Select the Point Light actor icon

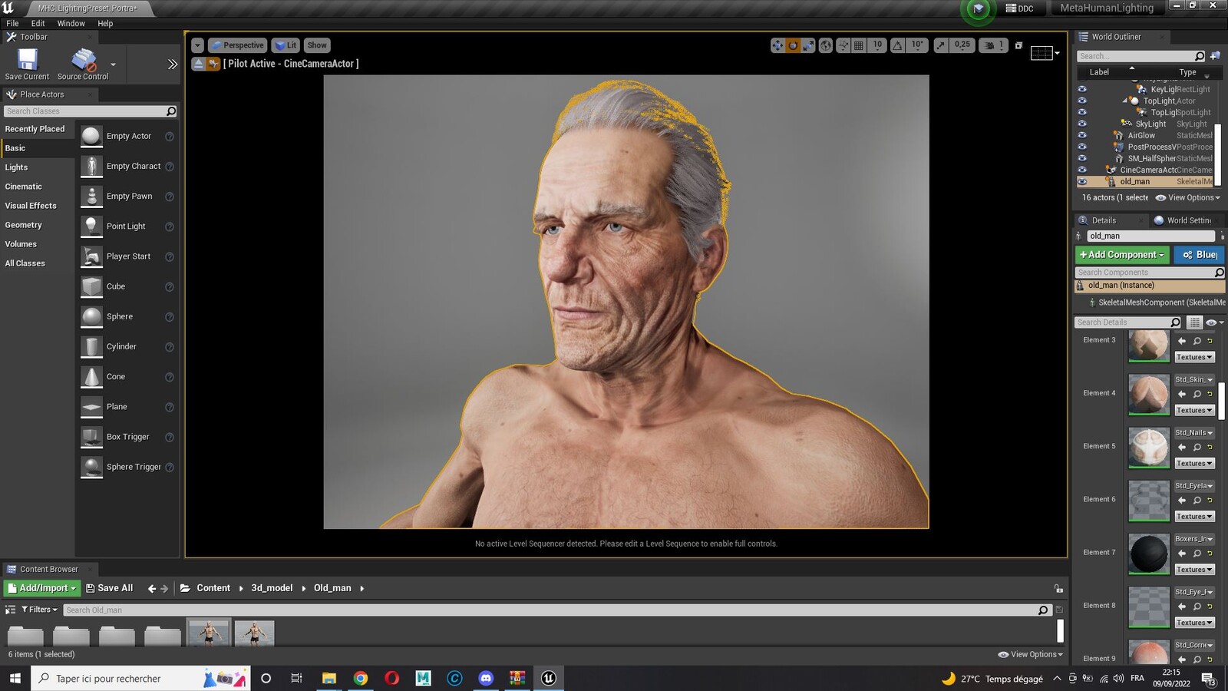coord(91,226)
